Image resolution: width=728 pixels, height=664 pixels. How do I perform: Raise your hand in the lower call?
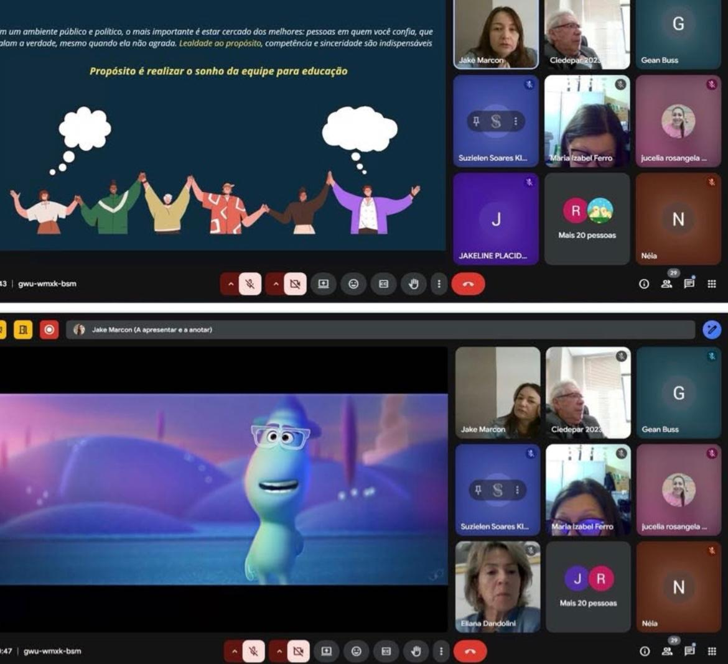pyautogui.click(x=416, y=651)
